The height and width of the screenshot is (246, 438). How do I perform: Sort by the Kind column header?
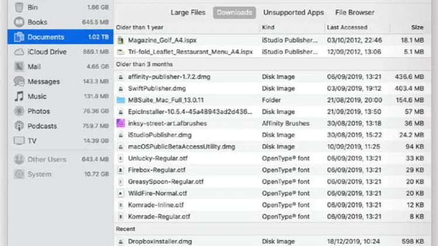[268, 27]
